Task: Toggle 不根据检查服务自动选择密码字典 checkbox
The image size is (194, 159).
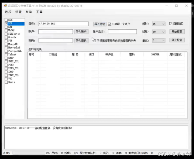Action: pos(94,41)
